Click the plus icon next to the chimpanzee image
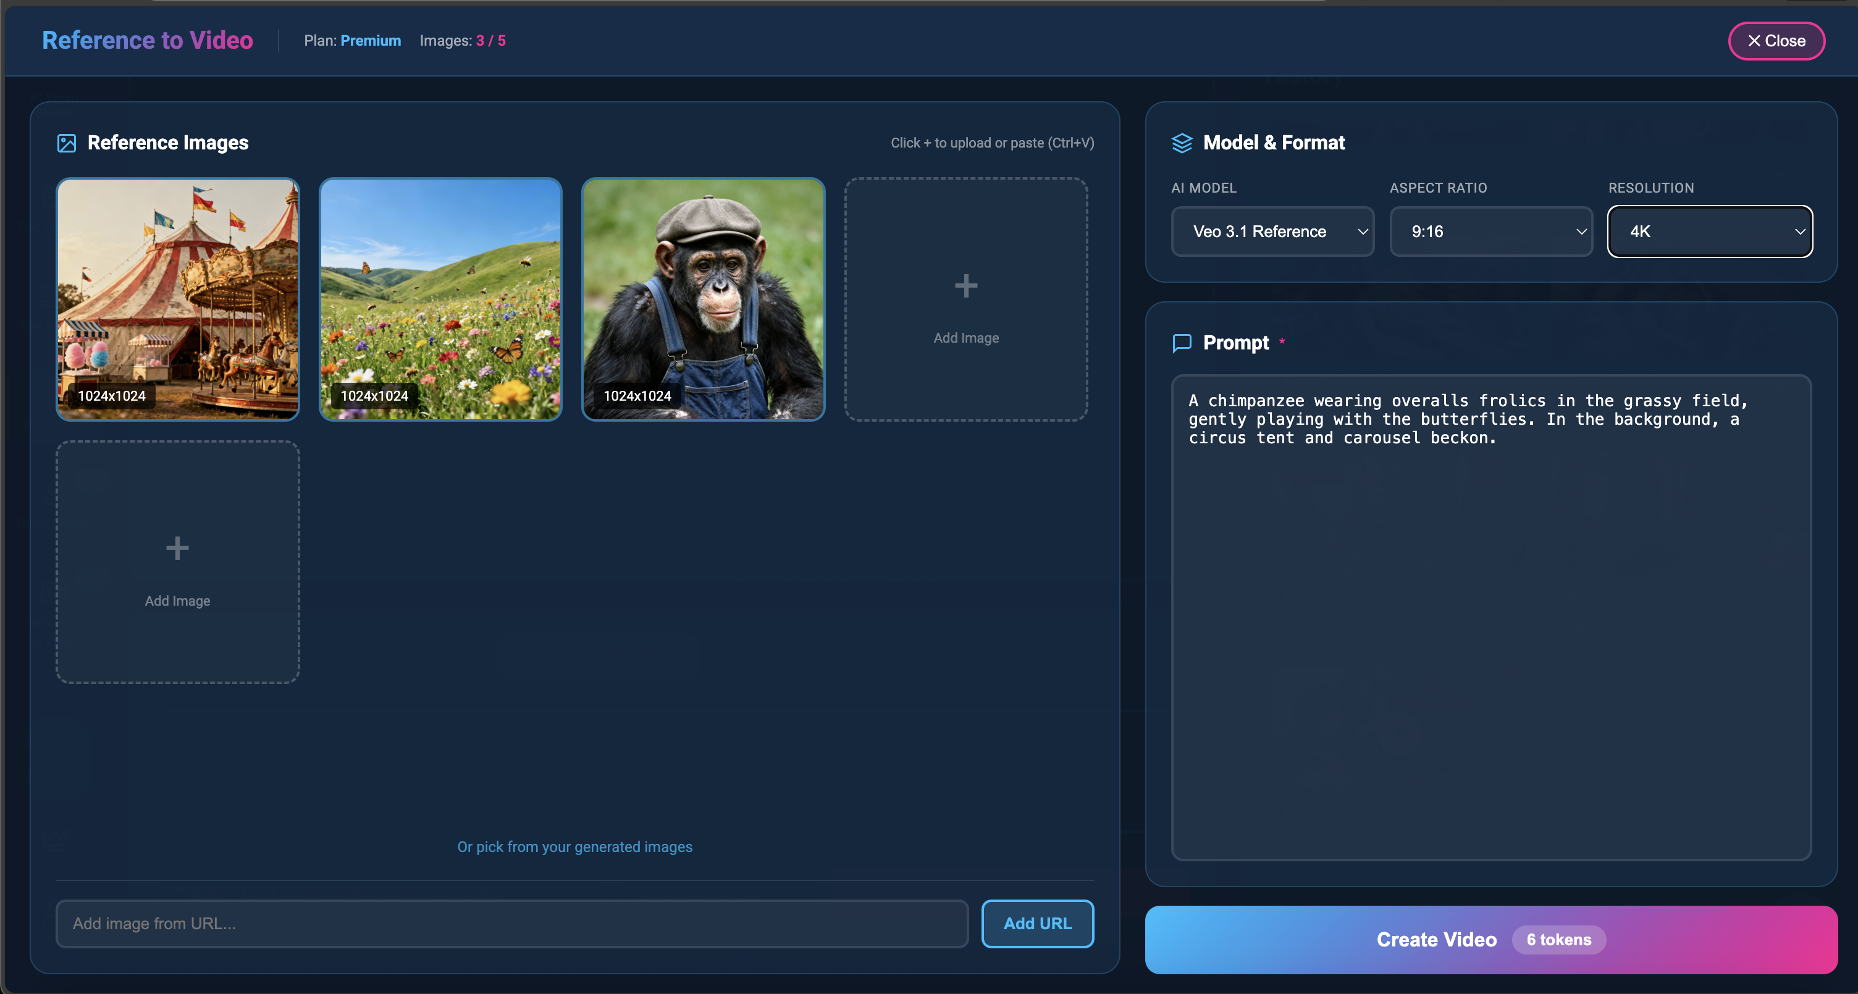The height and width of the screenshot is (994, 1858). [x=966, y=285]
